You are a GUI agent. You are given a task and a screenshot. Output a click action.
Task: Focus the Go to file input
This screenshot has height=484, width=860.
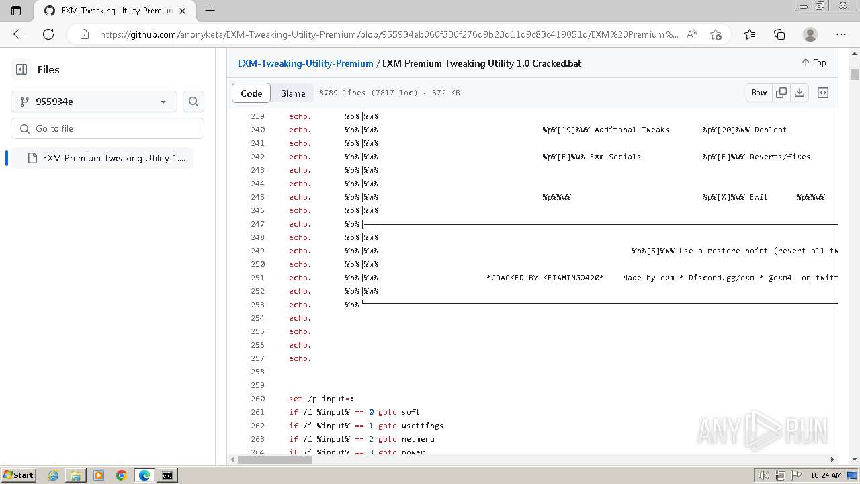click(107, 128)
